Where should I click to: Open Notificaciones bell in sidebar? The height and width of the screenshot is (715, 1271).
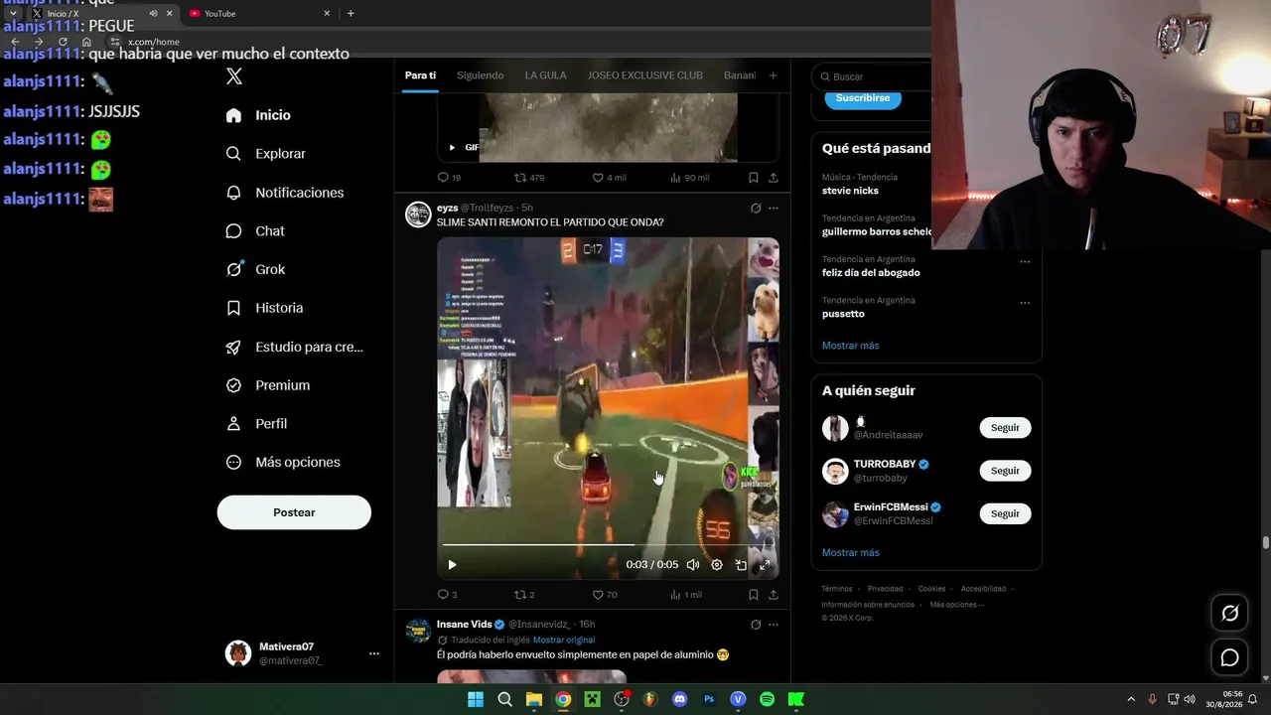click(x=284, y=193)
